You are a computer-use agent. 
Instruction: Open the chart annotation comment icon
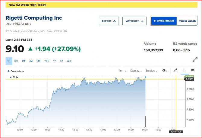(192, 70)
